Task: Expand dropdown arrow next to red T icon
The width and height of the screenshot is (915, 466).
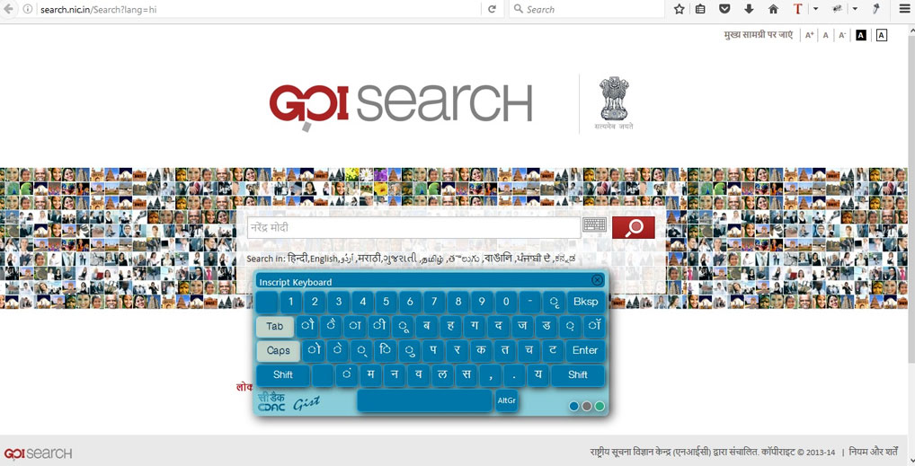Action: click(x=815, y=9)
